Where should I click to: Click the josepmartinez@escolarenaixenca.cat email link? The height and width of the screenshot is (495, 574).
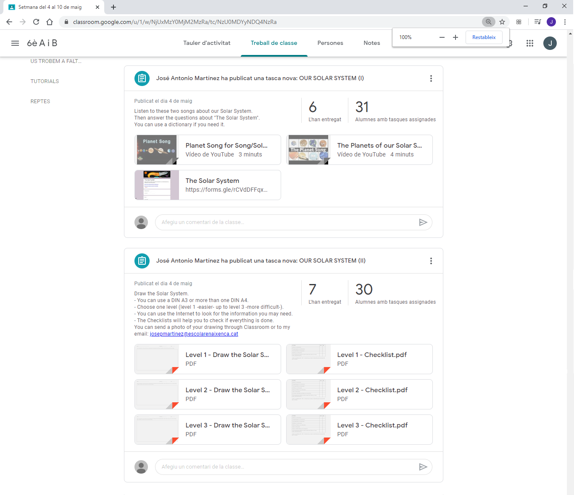click(x=194, y=334)
